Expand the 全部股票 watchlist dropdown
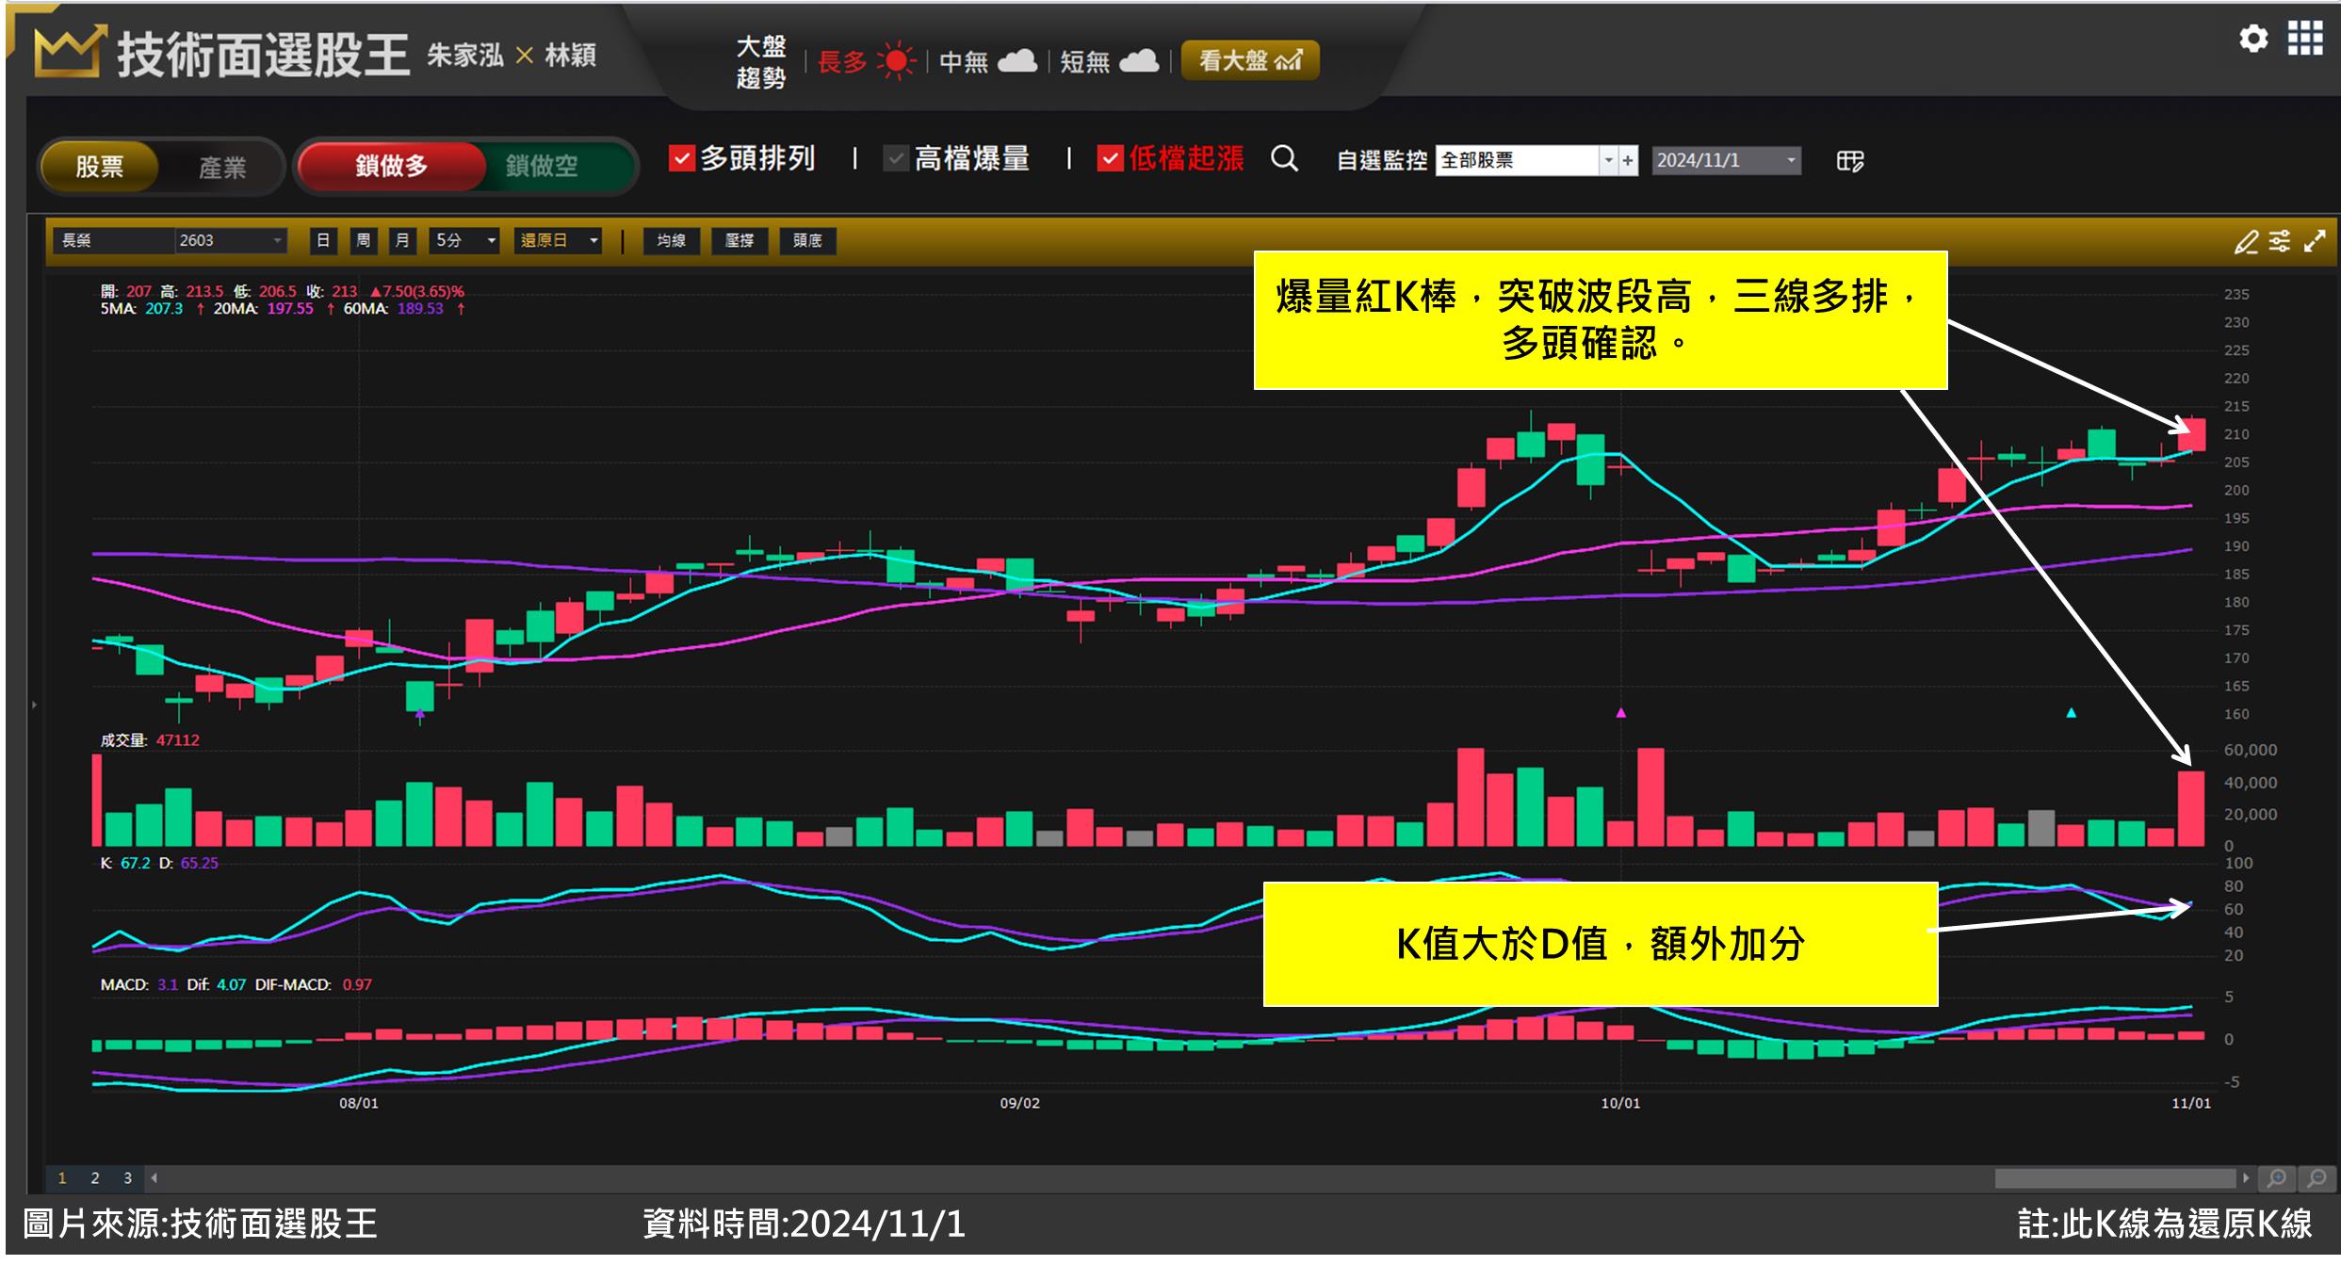This screenshot has width=2341, height=1265. coord(1608,161)
